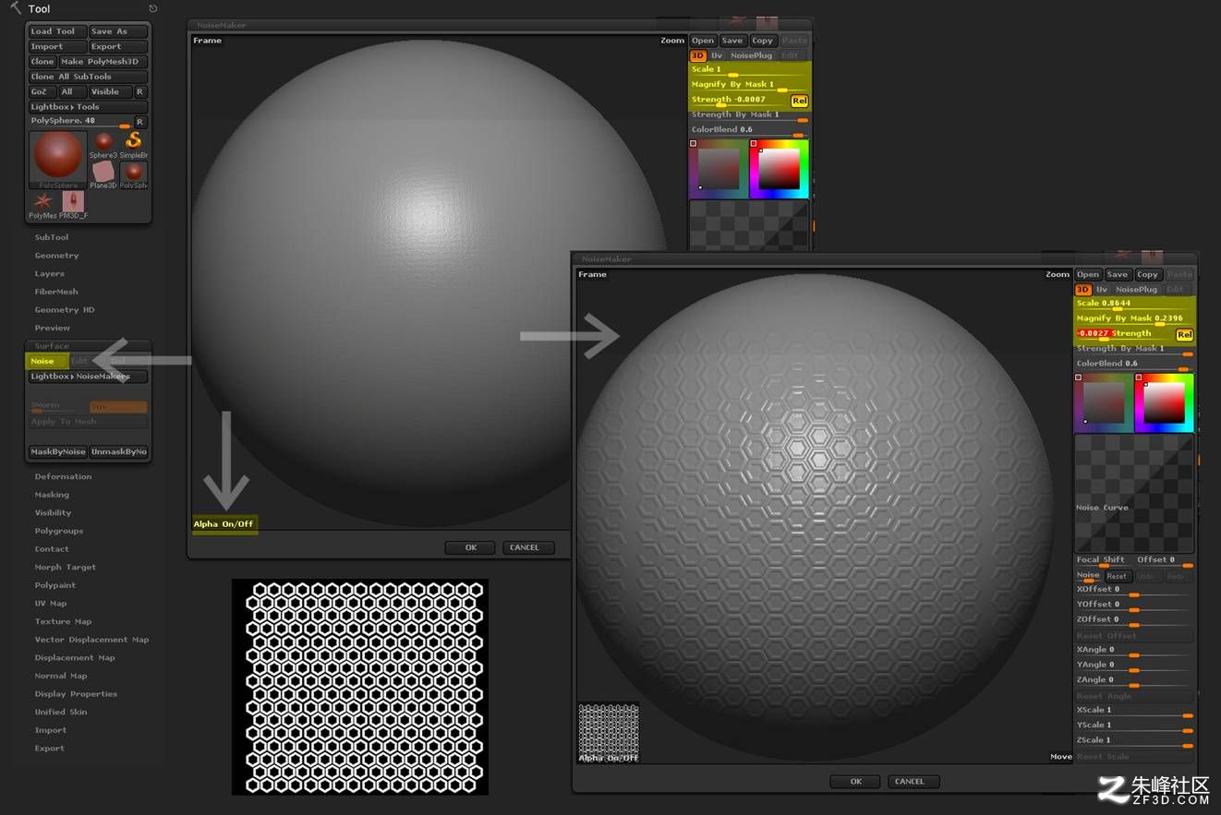Screen dimensions: 1221x815
Task: Click Save button in back NoiseMaker window
Action: click(x=732, y=41)
